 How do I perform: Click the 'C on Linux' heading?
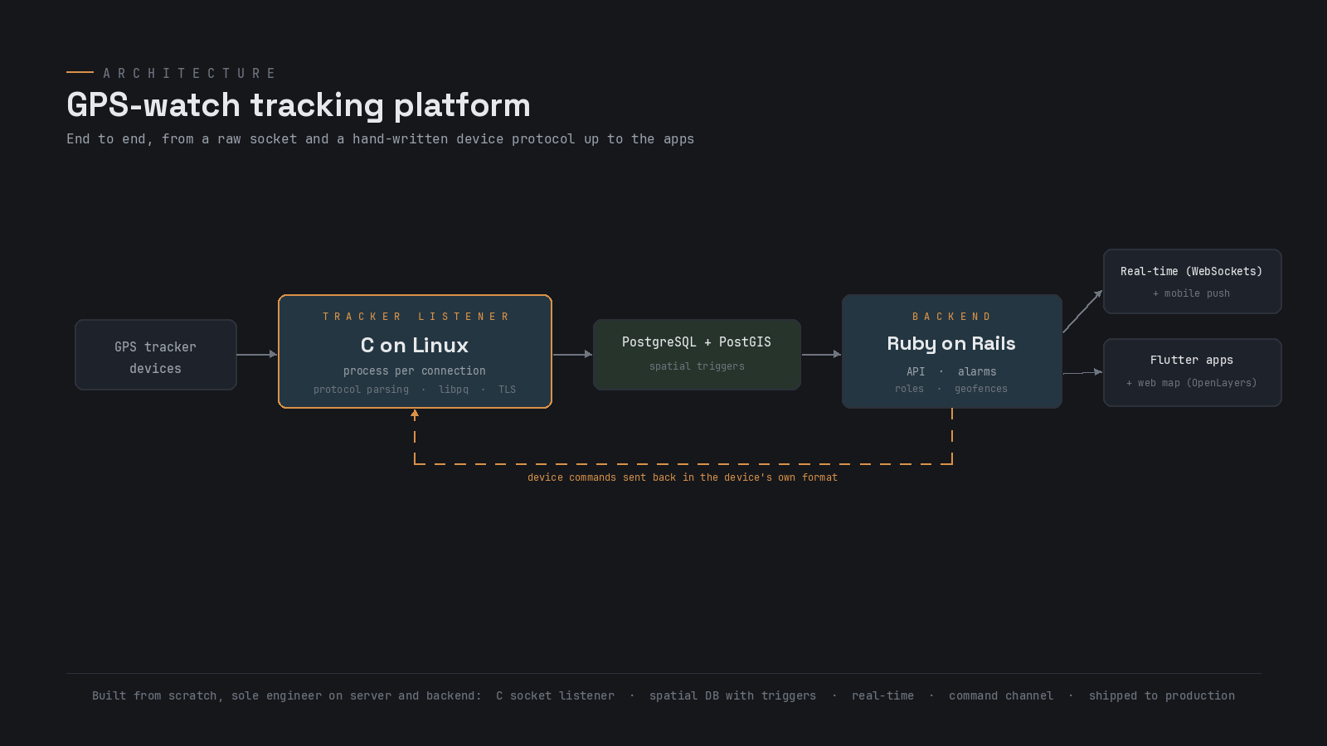pos(415,345)
